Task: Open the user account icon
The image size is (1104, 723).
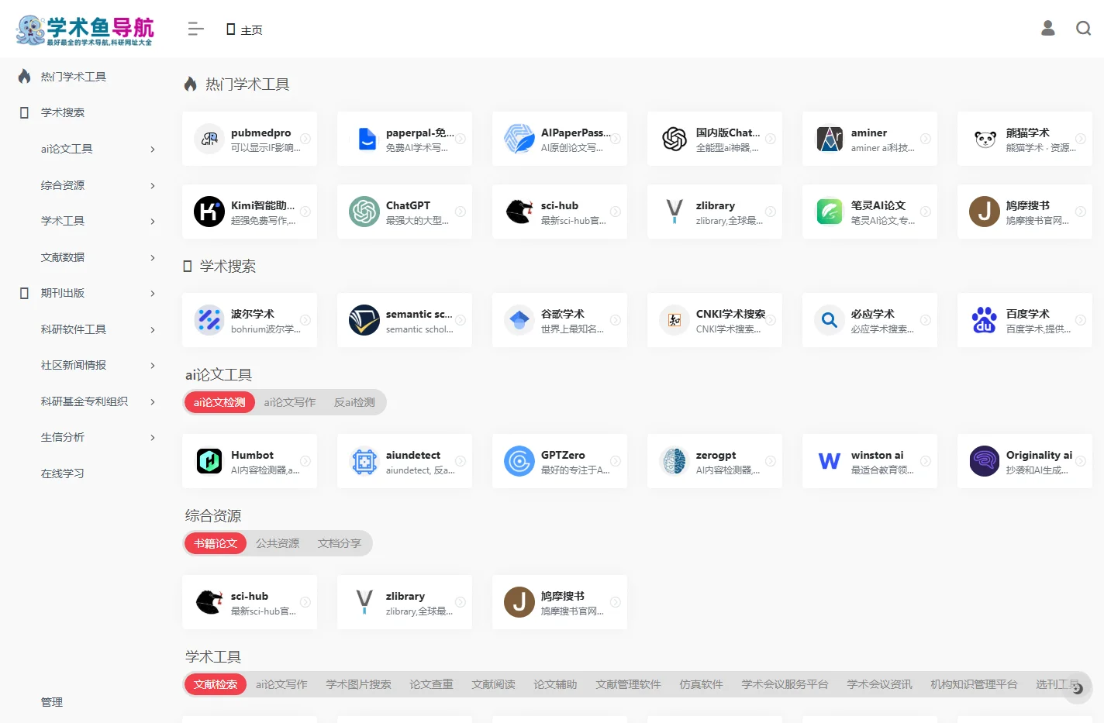Action: point(1047,29)
